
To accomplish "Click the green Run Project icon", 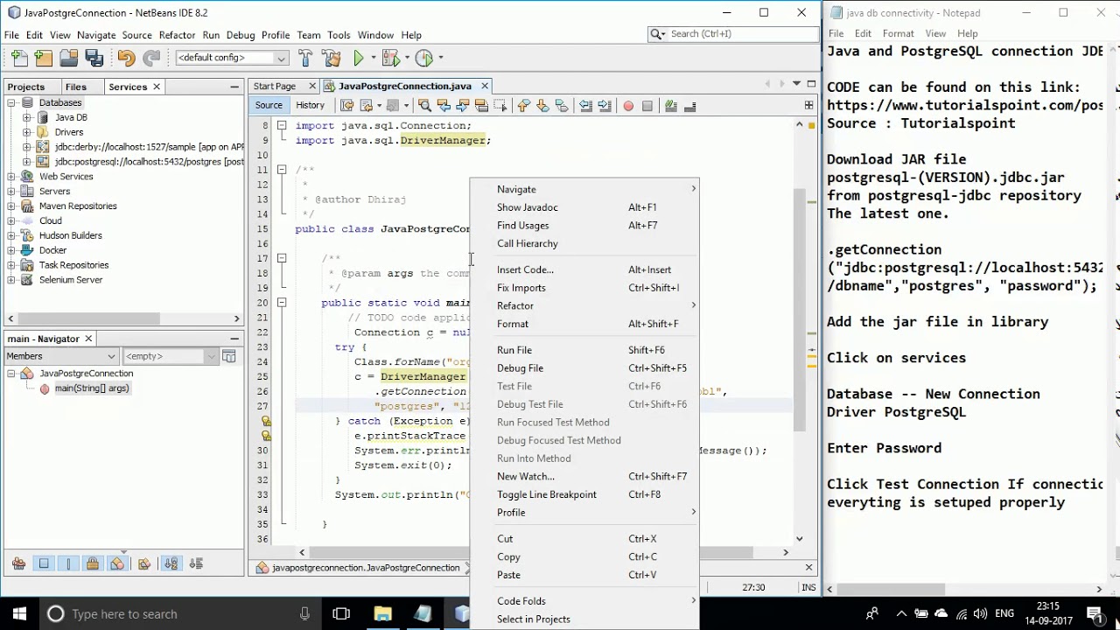I will tap(359, 58).
